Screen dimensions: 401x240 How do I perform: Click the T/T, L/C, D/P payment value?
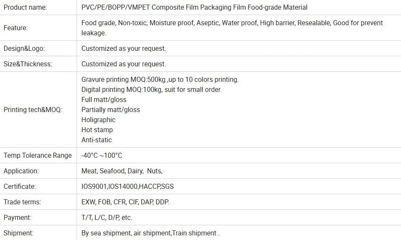tap(107, 217)
